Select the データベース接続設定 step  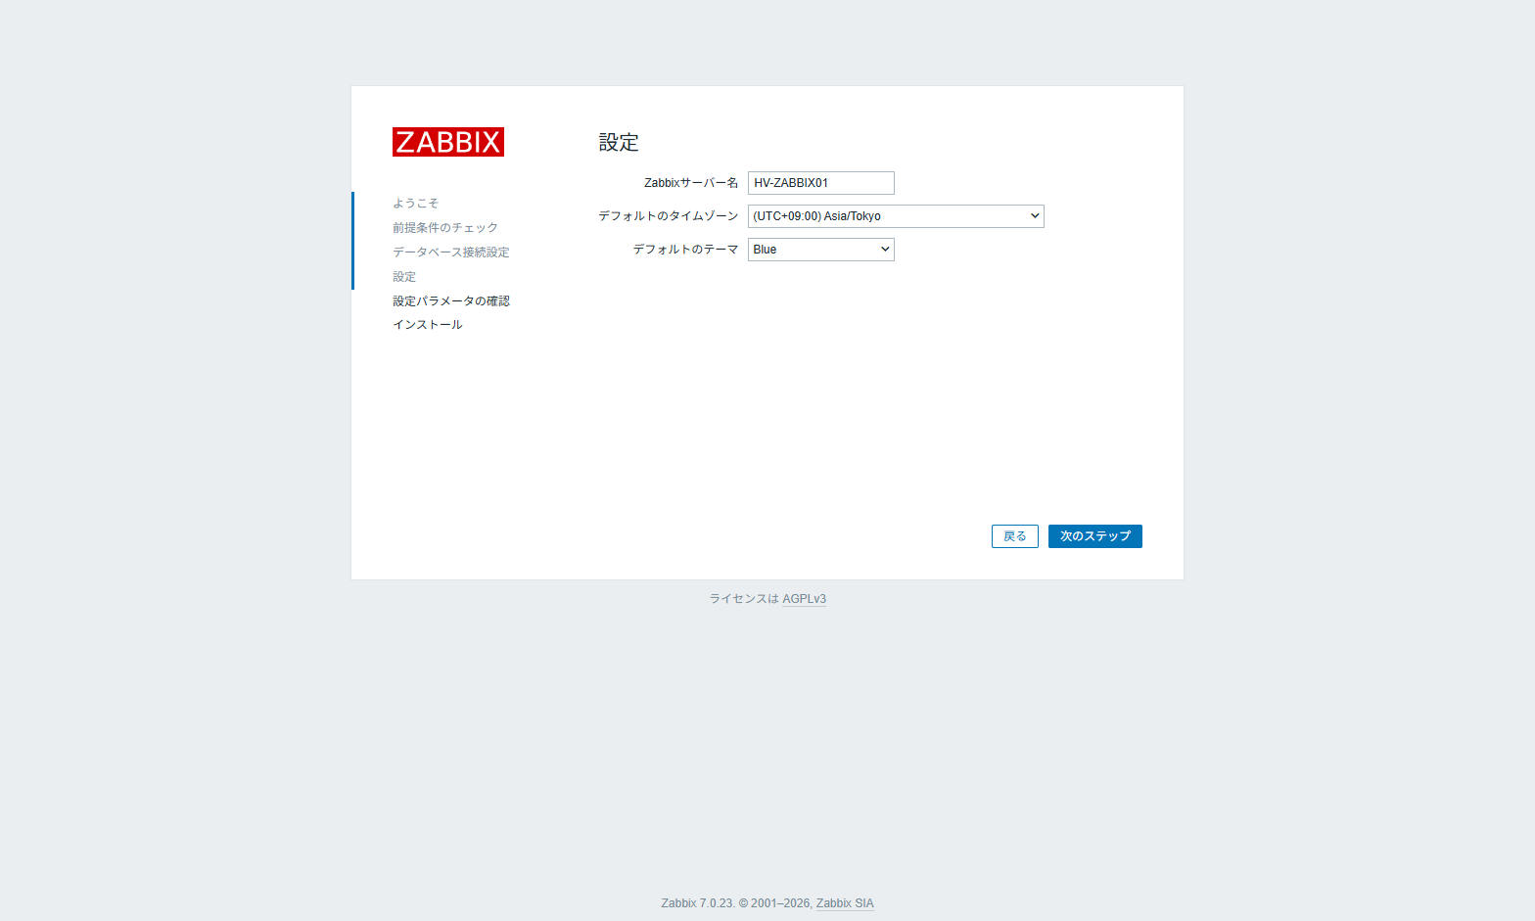coord(451,253)
